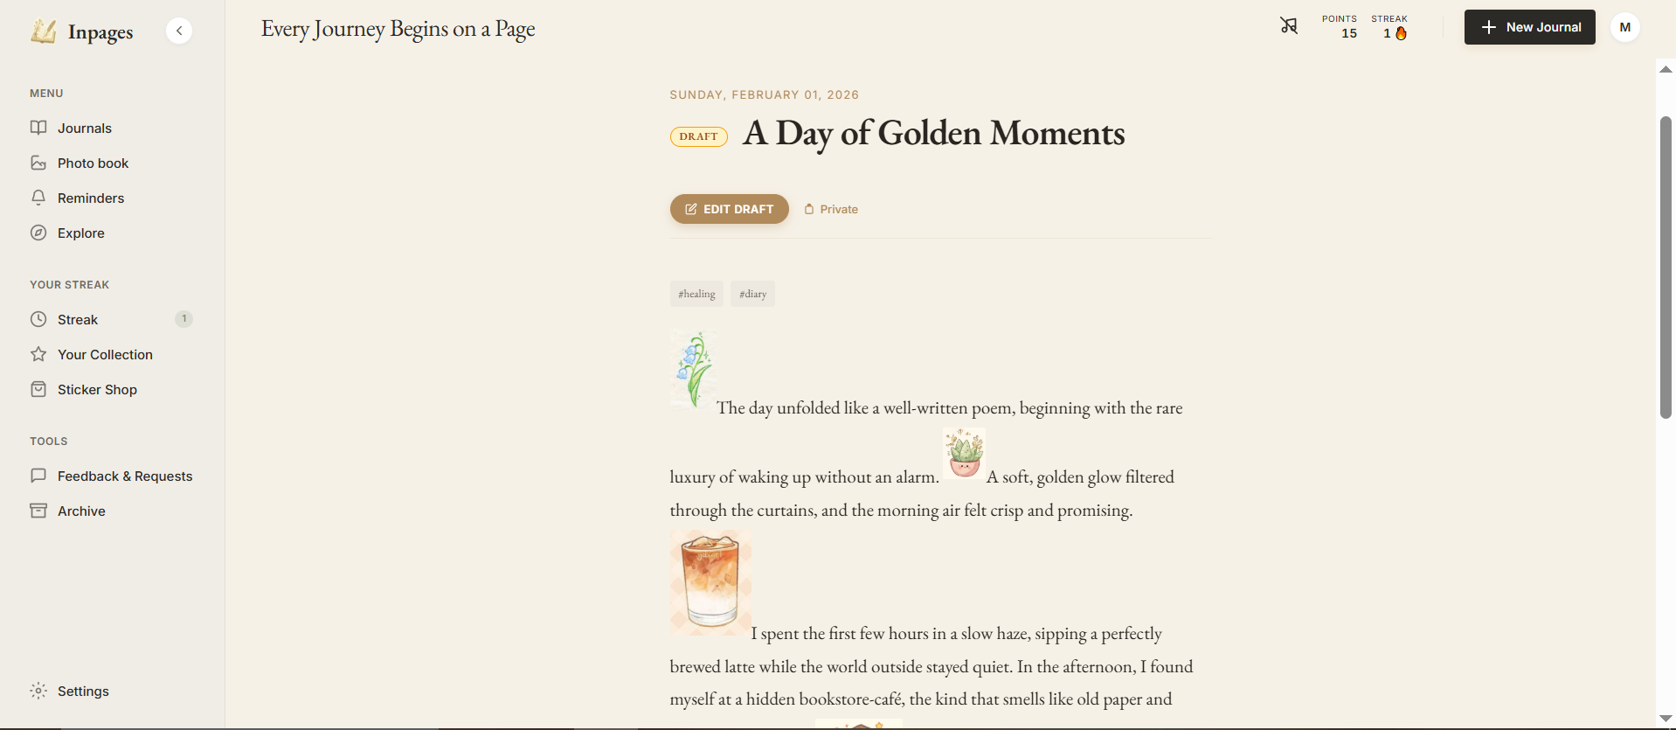Toggle background music off icon
1676x730 pixels.
[x=1288, y=26]
